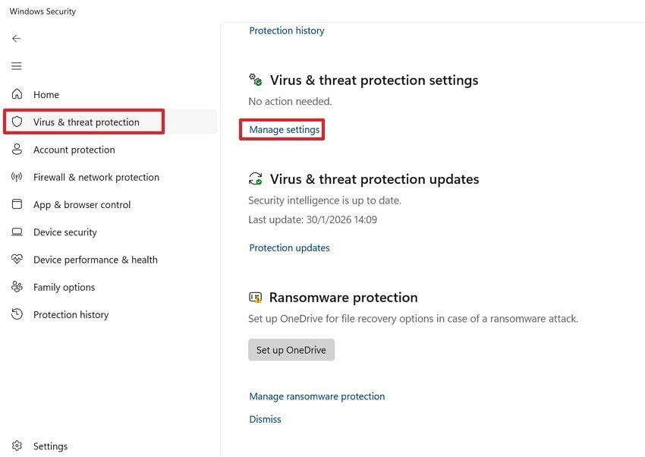
Task: Go to the Home section
Action: pos(46,94)
